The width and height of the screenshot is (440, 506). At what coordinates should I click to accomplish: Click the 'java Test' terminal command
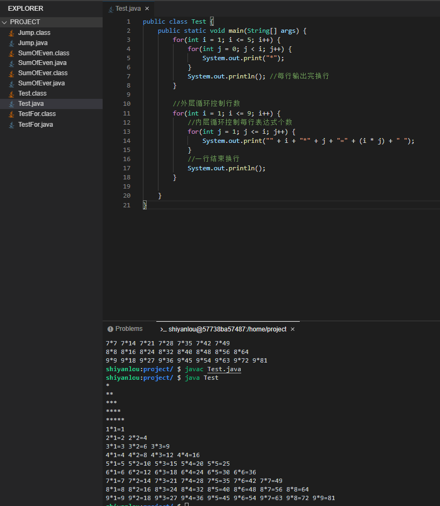(x=201, y=378)
